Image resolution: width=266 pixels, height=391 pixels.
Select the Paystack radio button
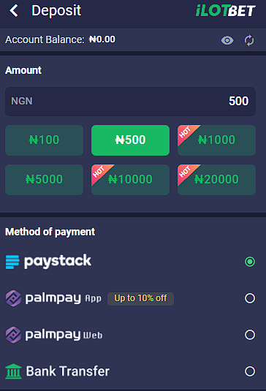click(250, 262)
